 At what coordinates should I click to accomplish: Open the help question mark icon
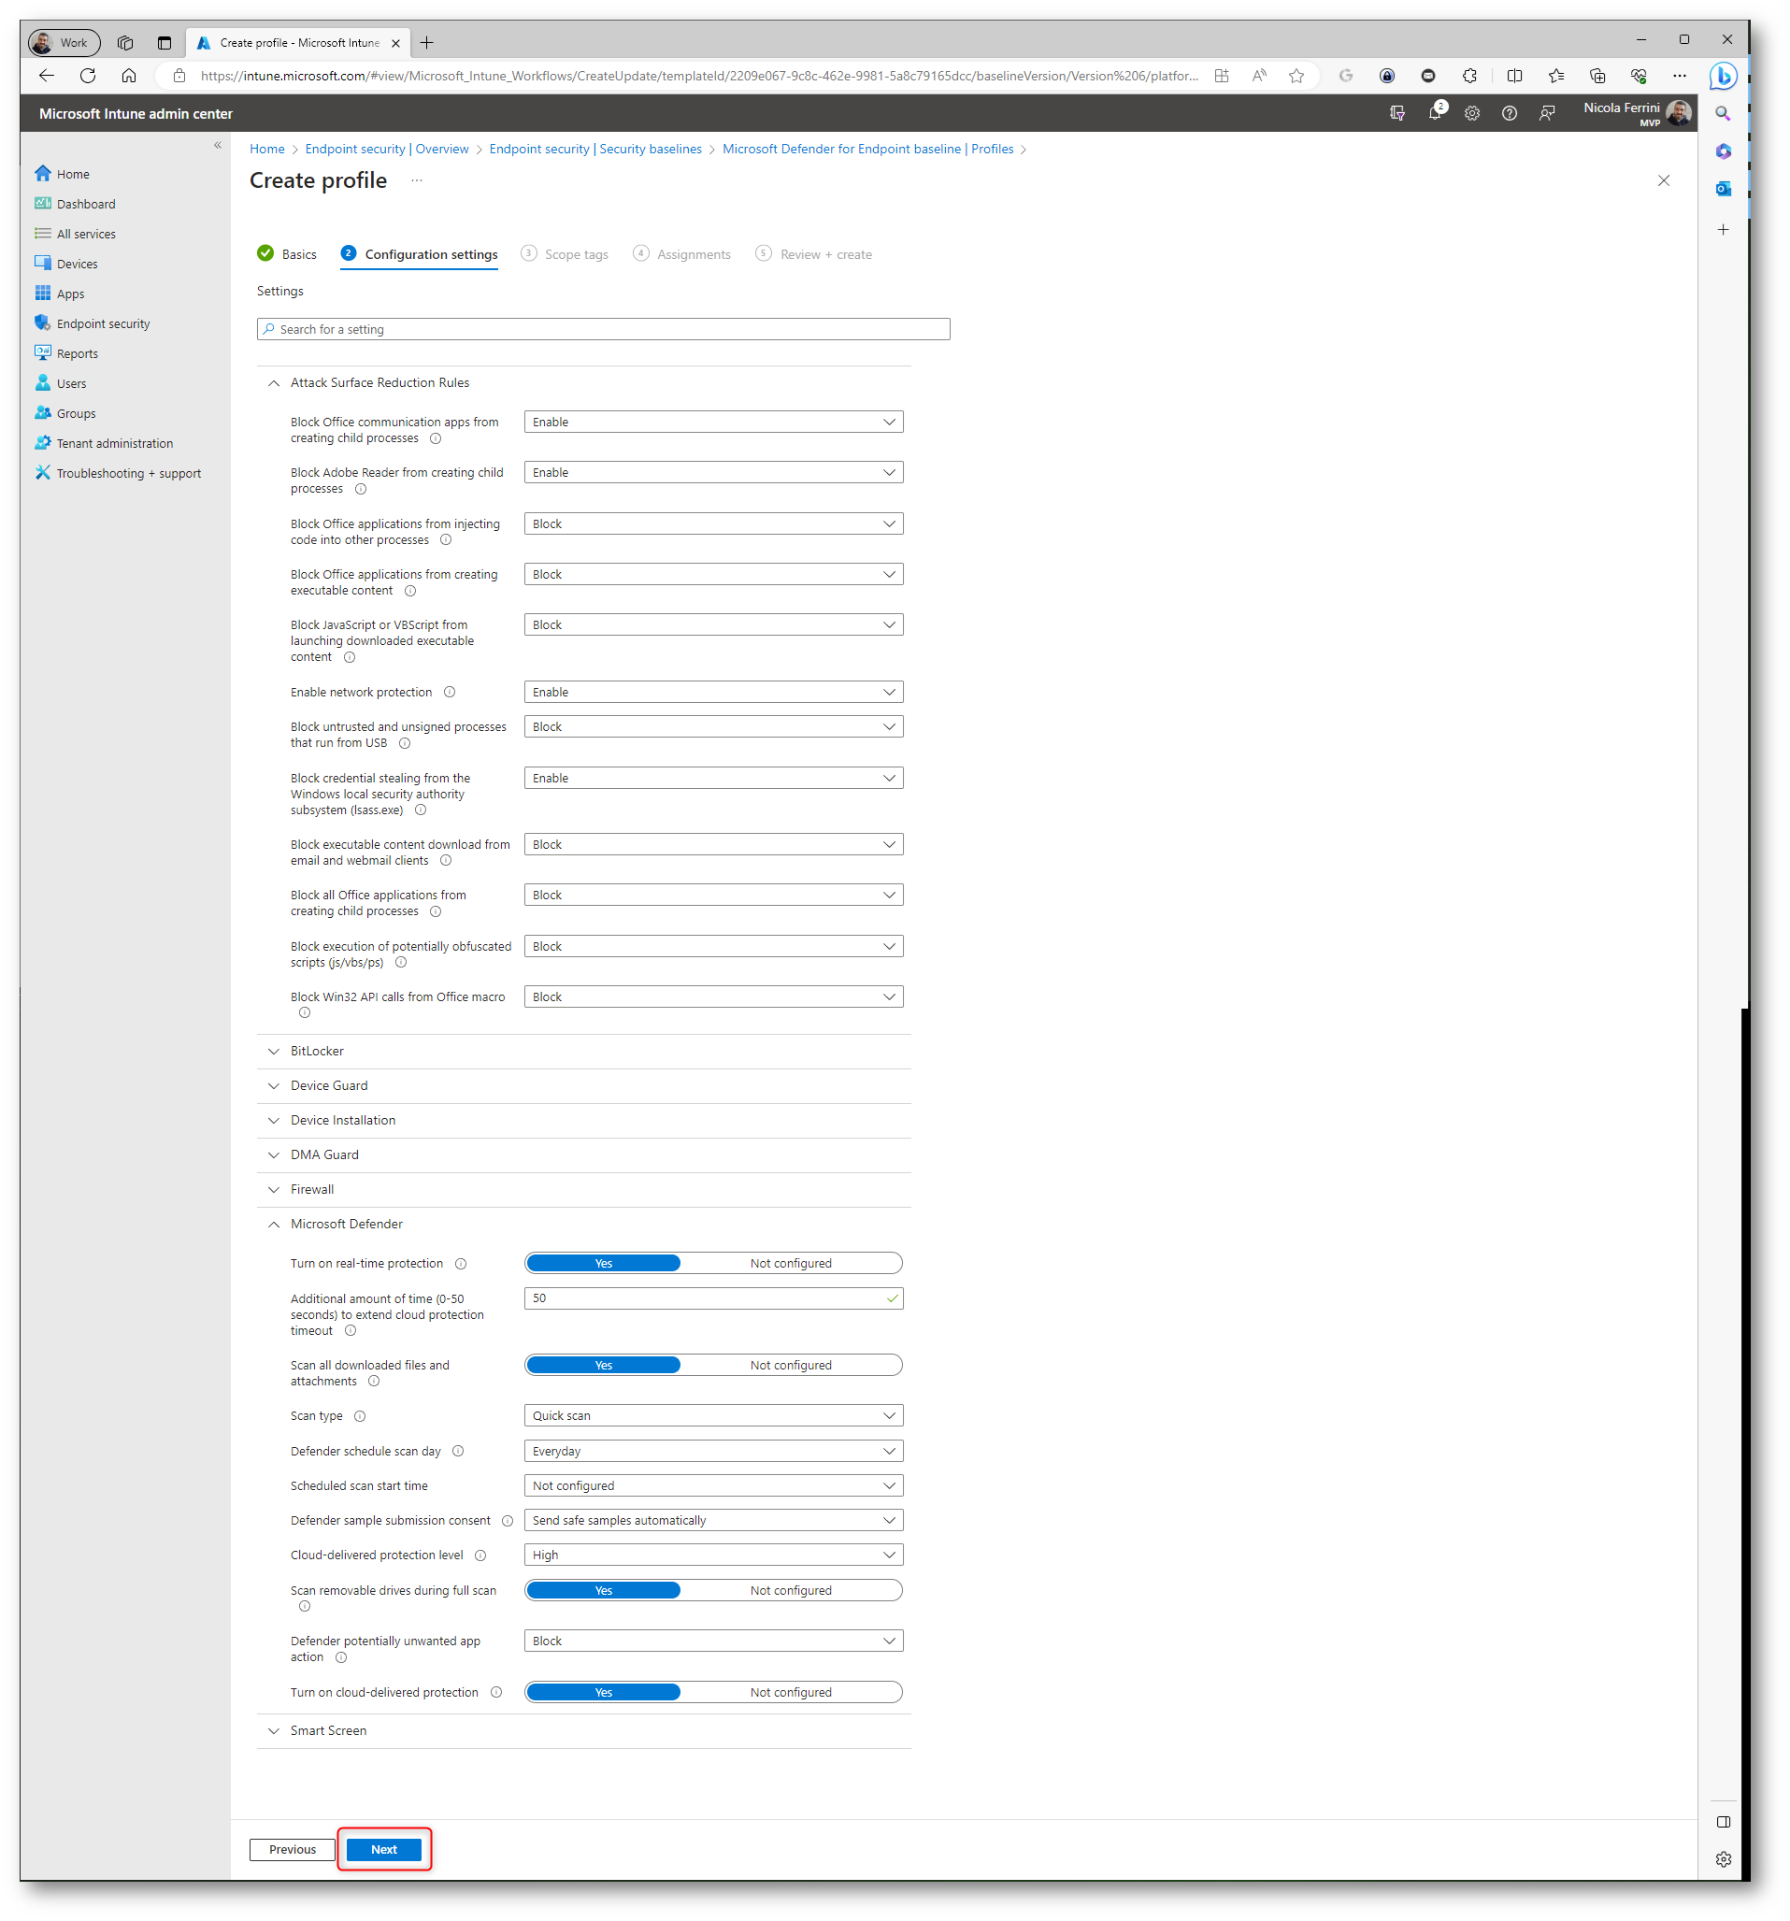(x=1509, y=113)
